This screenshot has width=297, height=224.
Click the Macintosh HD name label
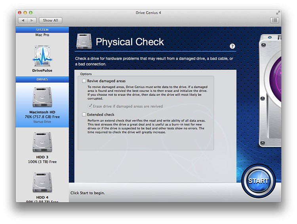(x=42, y=112)
